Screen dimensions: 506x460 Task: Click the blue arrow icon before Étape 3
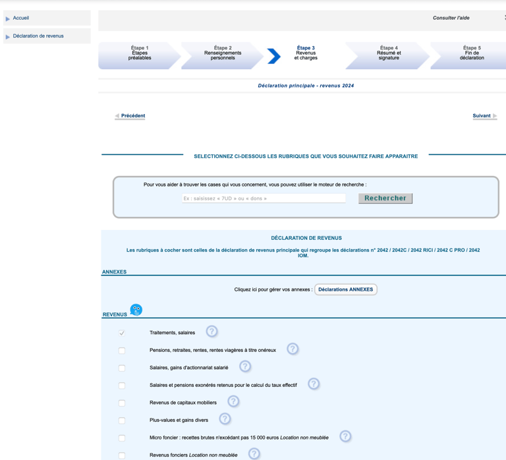click(274, 56)
